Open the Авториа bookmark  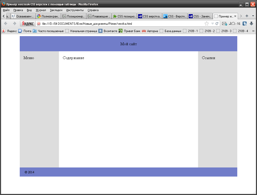(150, 31)
